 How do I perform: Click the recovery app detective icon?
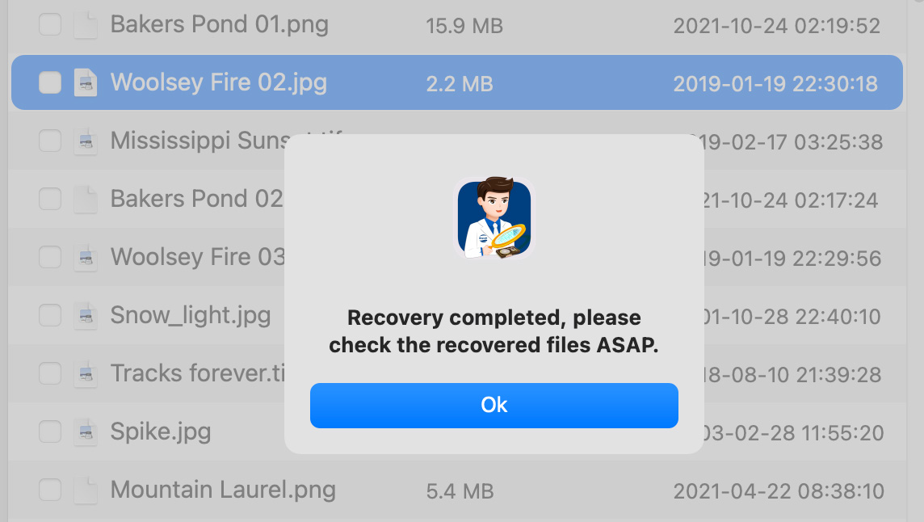pos(494,218)
